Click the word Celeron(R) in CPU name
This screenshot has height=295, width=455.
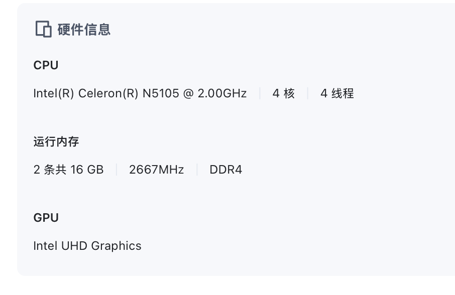tap(108, 93)
